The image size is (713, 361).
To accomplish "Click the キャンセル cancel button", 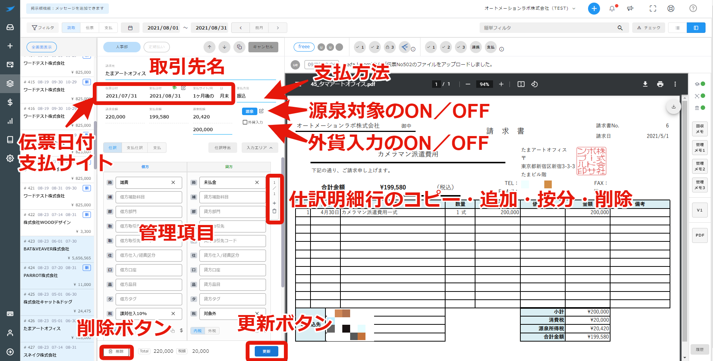I will point(263,47).
